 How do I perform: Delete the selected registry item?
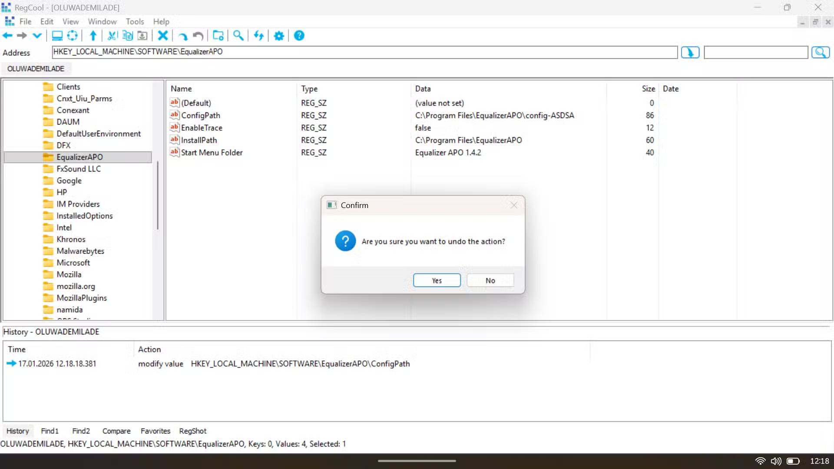click(x=162, y=36)
